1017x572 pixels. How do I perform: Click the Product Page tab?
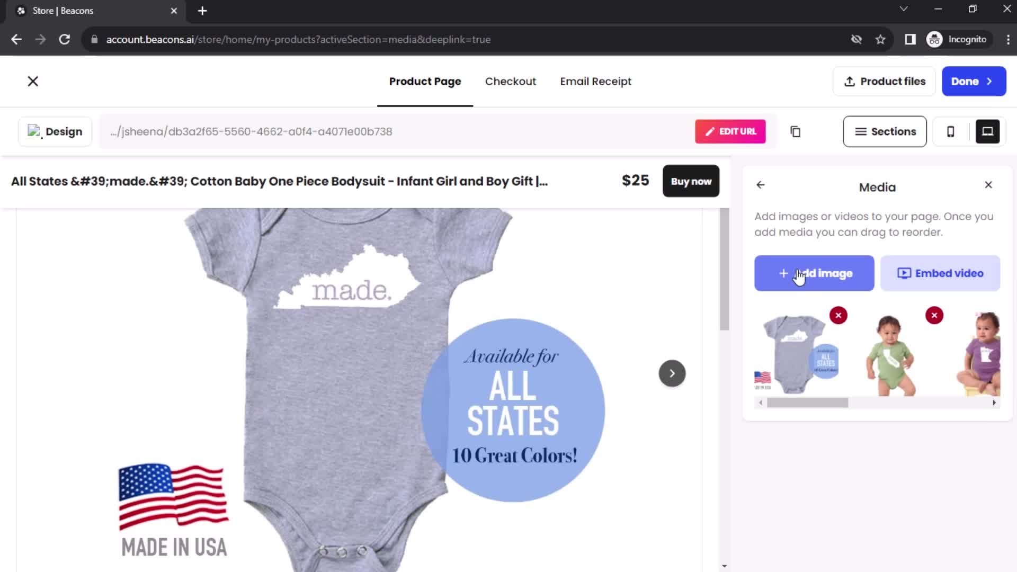coord(425,82)
